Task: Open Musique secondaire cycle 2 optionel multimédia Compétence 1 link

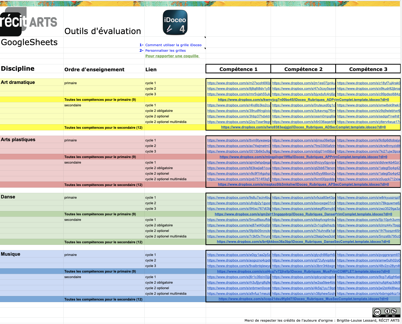Action: pyautogui.click(x=239, y=294)
